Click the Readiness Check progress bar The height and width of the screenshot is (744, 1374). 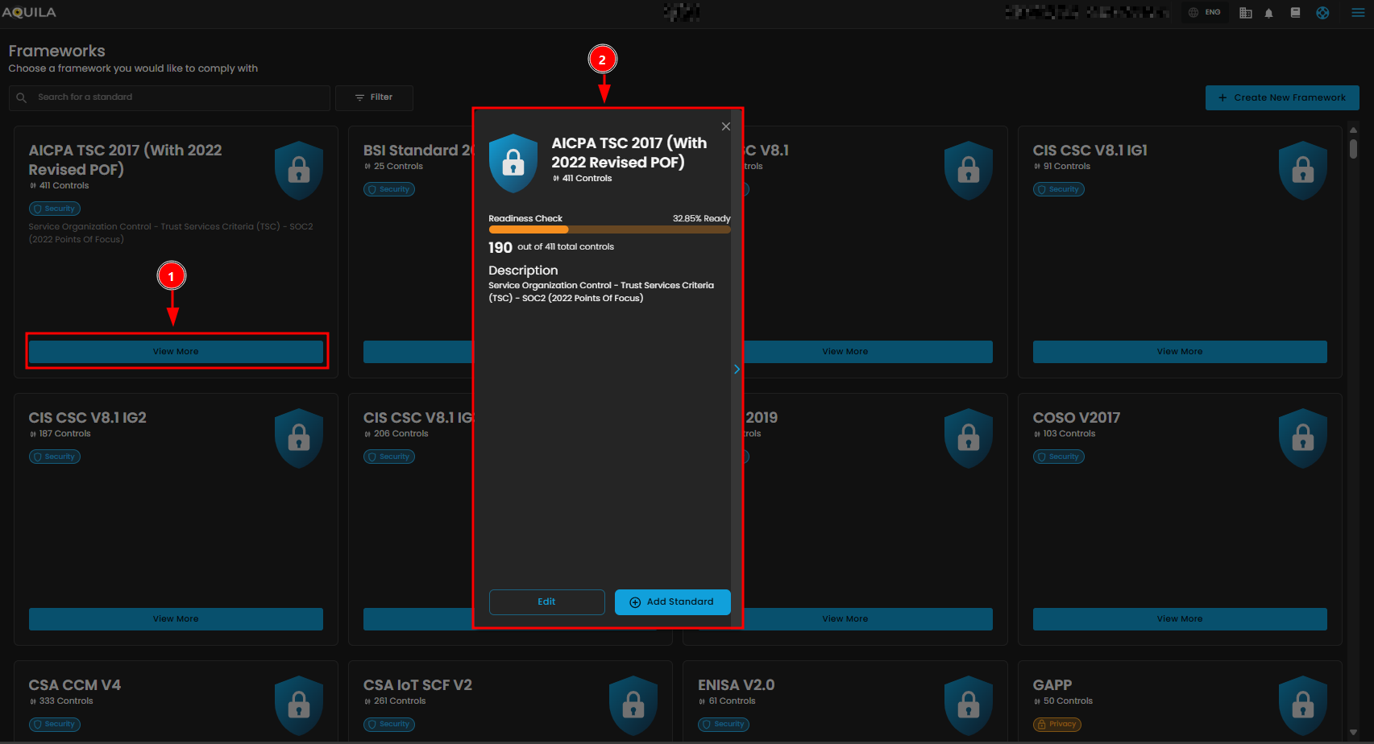coord(609,229)
